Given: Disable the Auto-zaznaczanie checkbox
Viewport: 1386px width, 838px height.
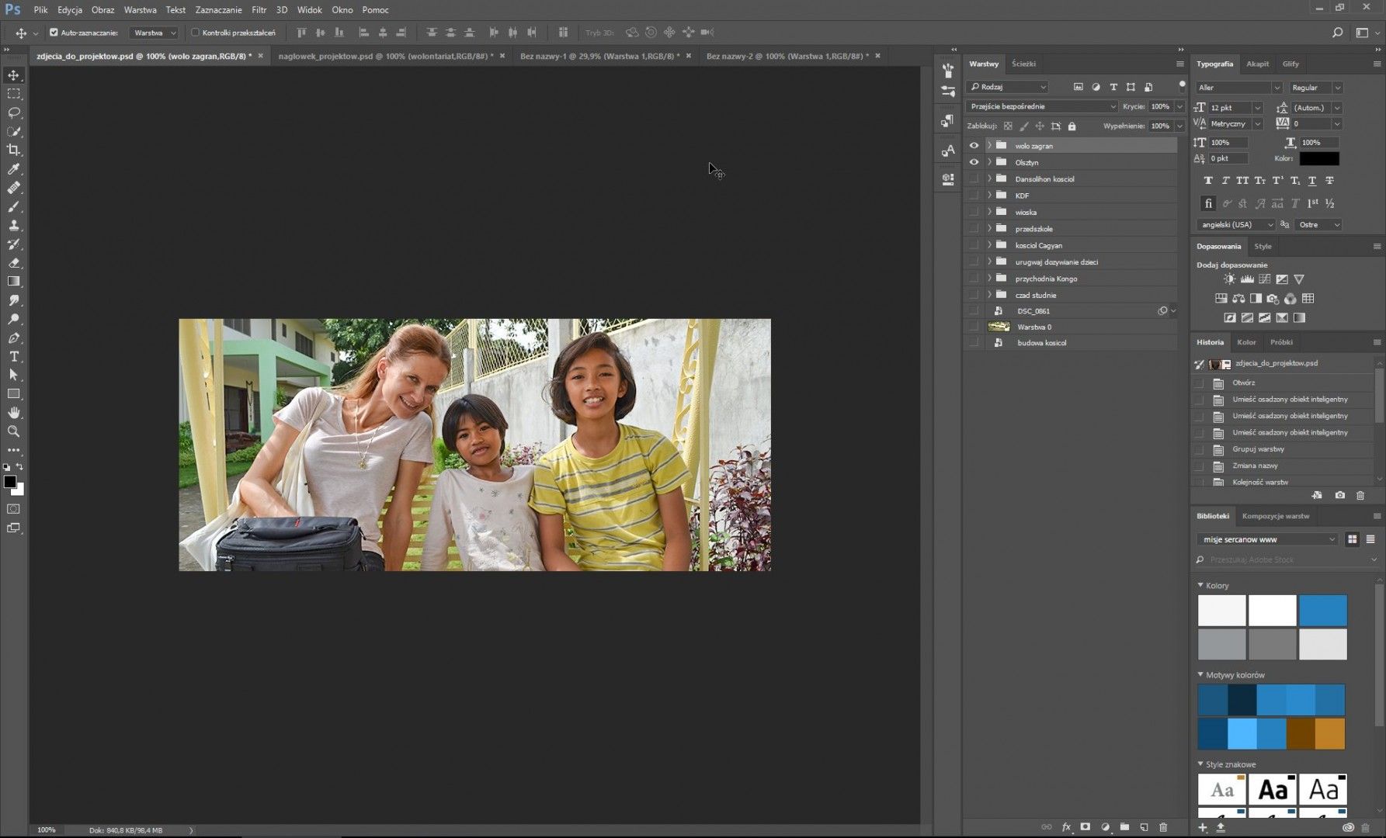Looking at the screenshot, I should pos(54,33).
